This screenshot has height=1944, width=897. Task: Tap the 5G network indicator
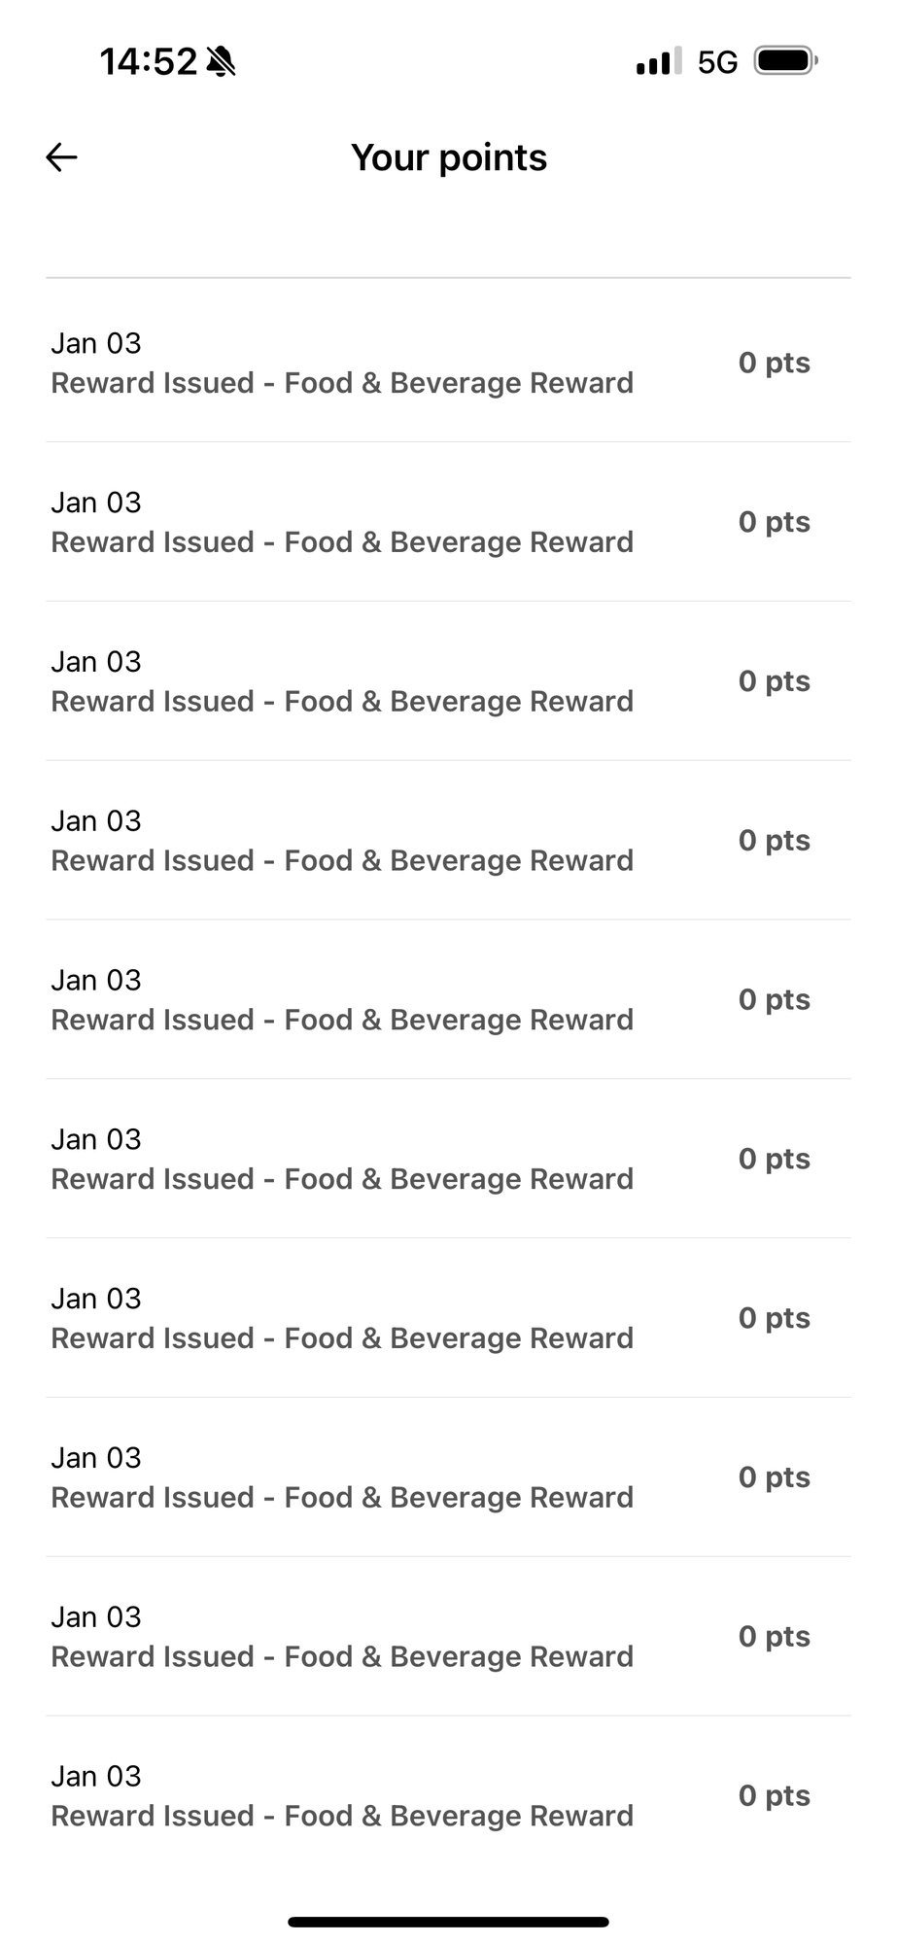pos(717,62)
